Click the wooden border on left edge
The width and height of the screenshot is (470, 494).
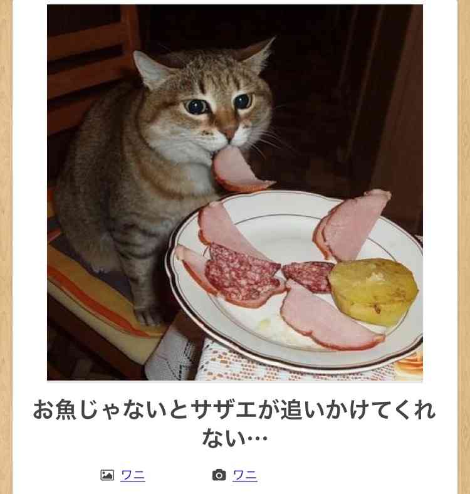(x=6, y=247)
